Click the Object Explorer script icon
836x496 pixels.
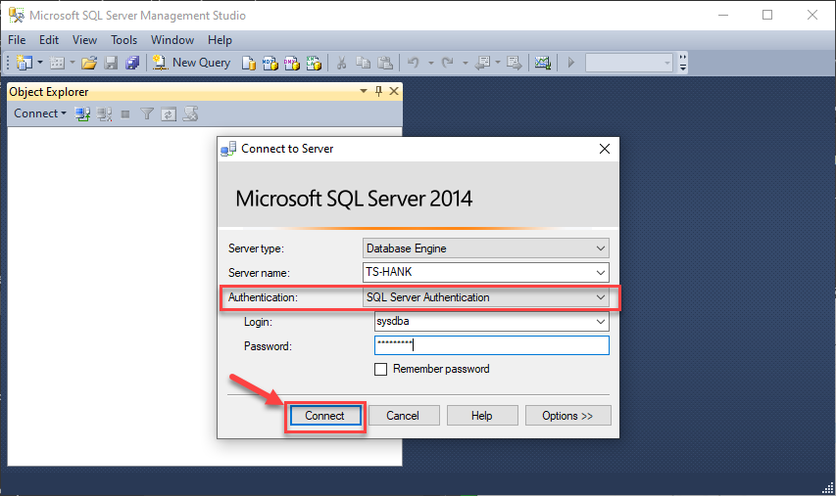coord(190,113)
